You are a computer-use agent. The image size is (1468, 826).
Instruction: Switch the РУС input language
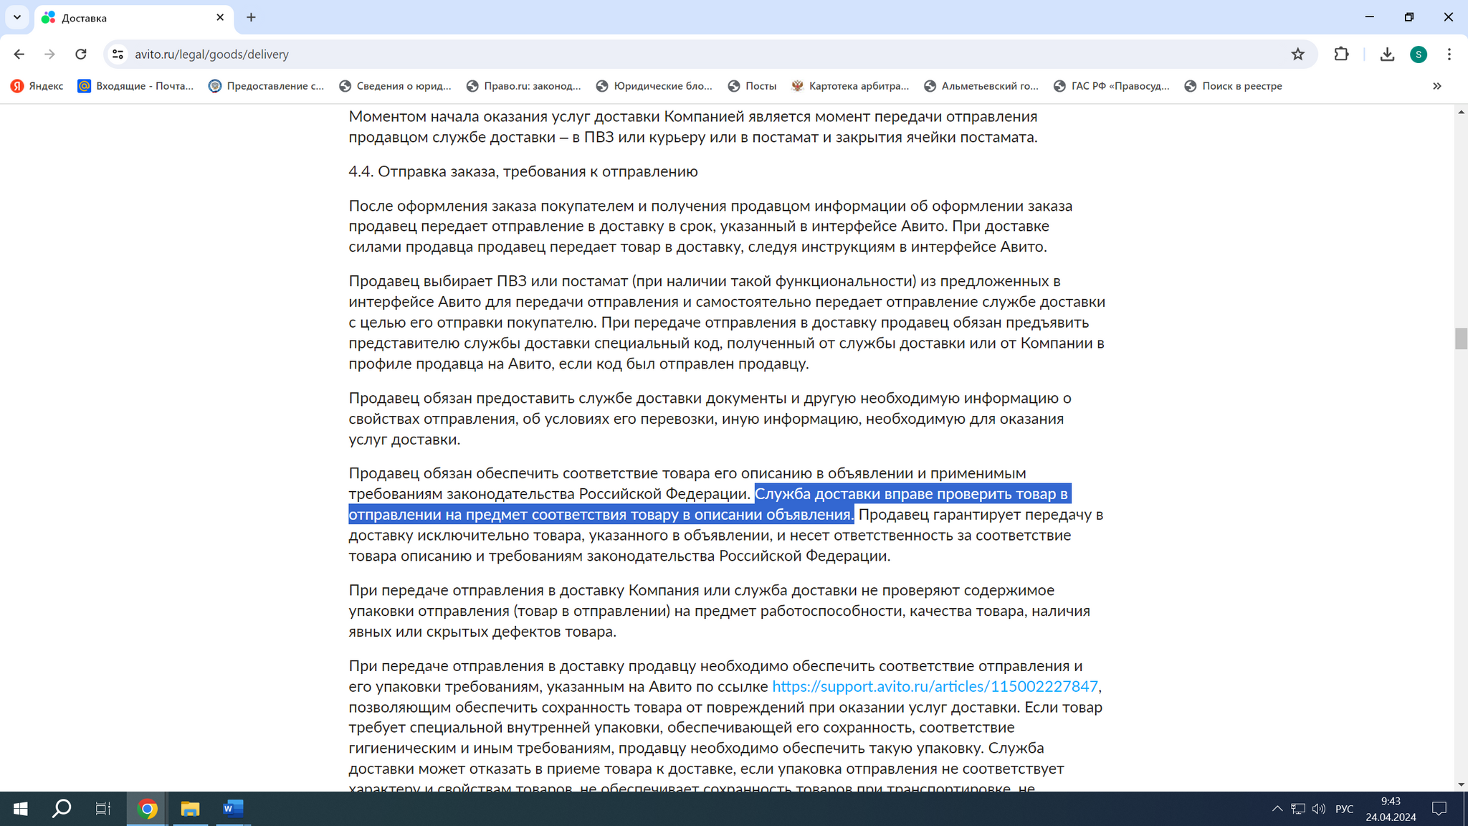tap(1344, 809)
